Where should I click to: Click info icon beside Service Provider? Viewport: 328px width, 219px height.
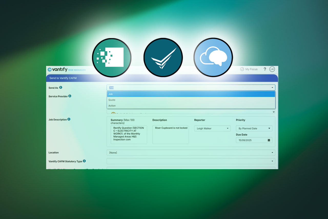click(70, 96)
